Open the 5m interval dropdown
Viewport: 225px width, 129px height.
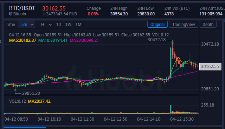point(27,25)
